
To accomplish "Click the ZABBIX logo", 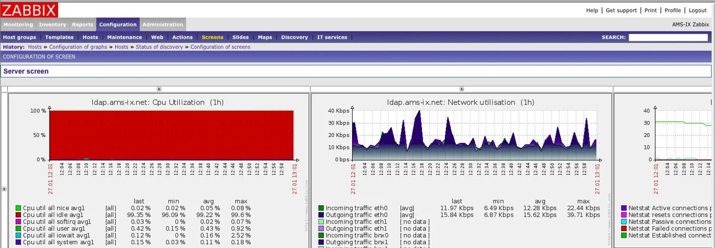I will [29, 10].
